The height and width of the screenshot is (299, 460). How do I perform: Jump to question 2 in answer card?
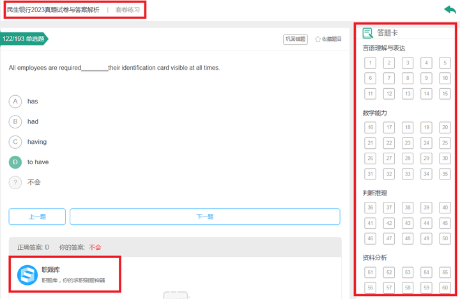pos(389,63)
